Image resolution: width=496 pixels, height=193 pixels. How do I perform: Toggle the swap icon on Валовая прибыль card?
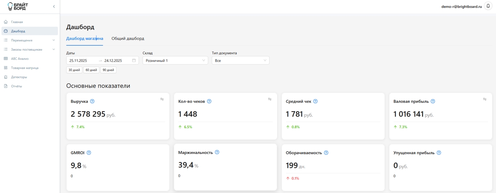click(485, 99)
